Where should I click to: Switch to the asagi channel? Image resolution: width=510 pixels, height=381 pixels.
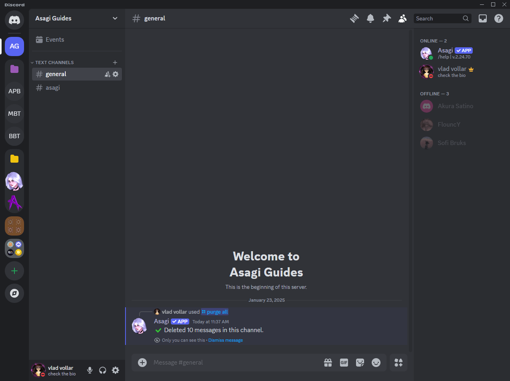click(x=77, y=88)
